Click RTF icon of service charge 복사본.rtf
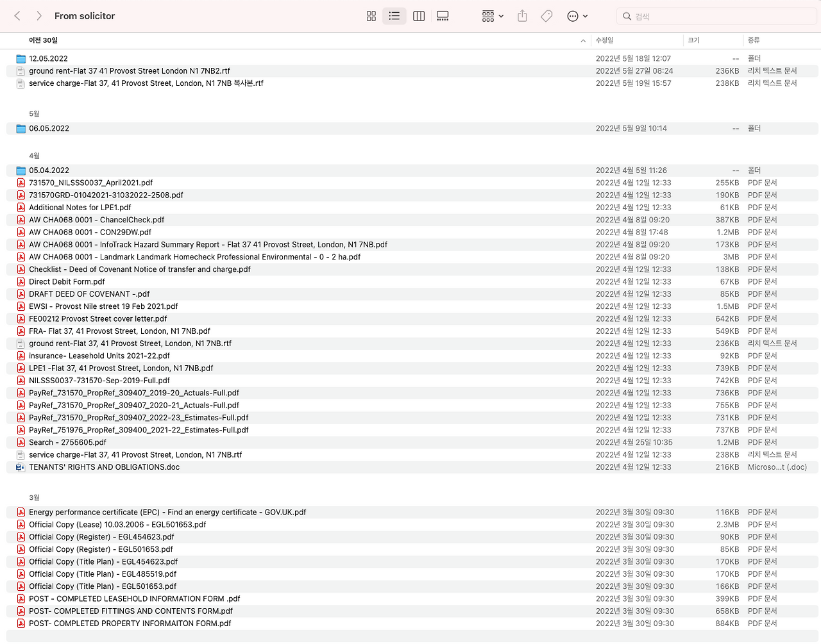The height and width of the screenshot is (644, 821). click(21, 83)
